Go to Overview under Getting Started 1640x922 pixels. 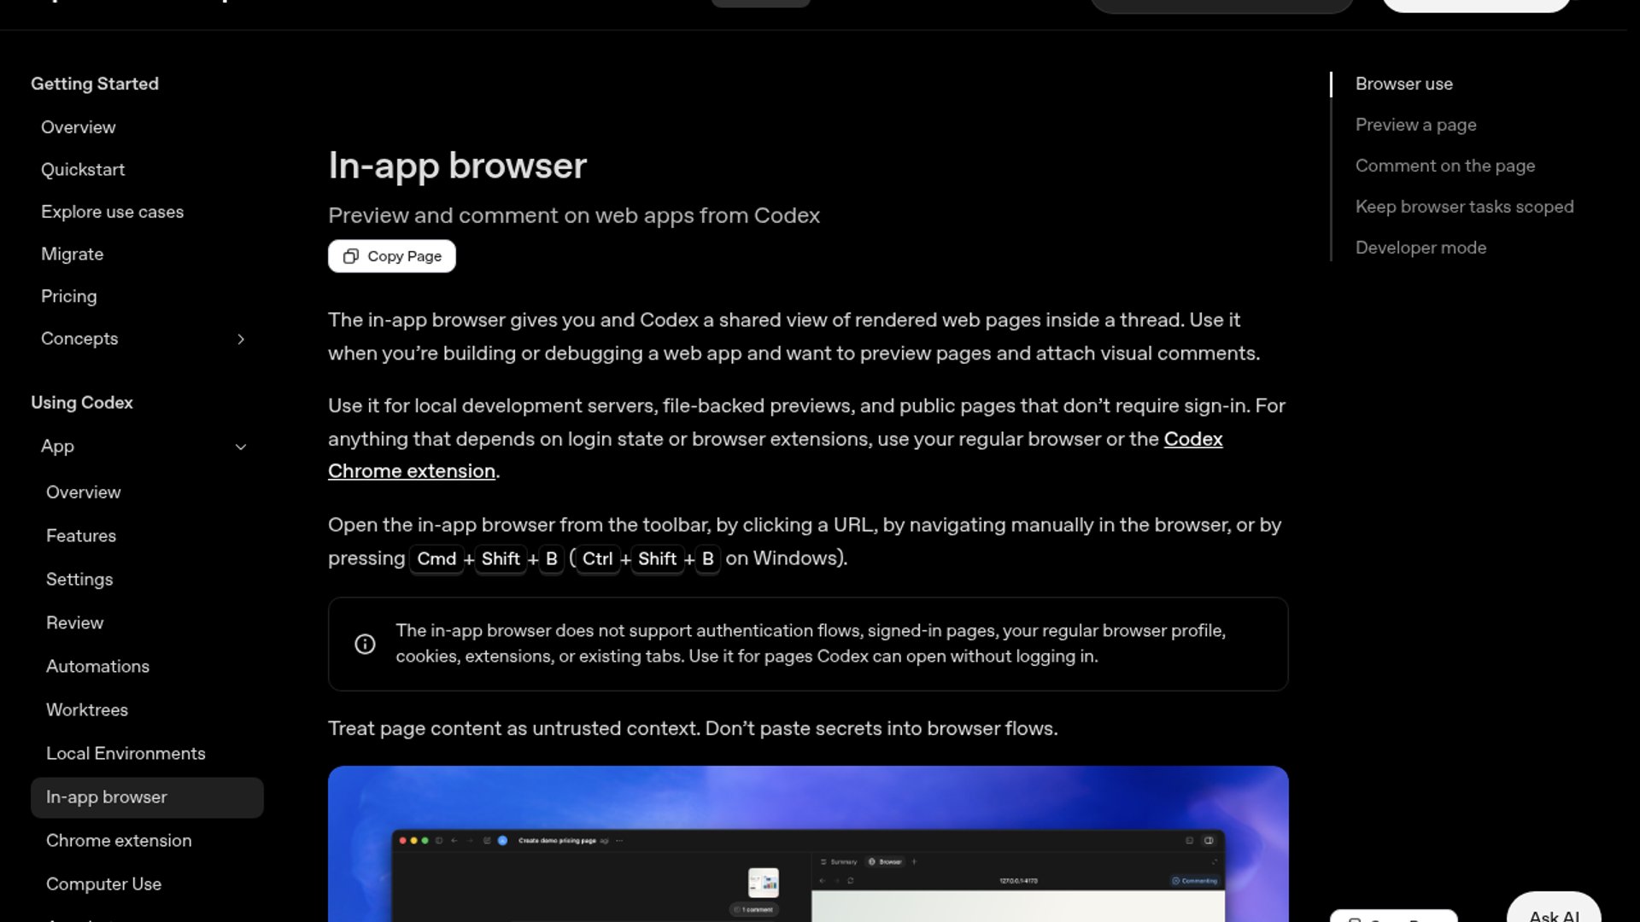coord(79,127)
